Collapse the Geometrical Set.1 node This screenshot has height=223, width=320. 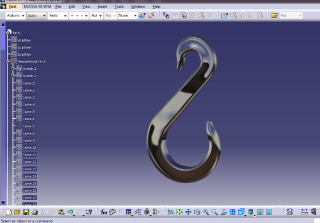[x=8, y=61]
